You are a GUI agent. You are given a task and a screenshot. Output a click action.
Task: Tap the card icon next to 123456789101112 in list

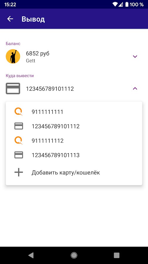[19, 126]
